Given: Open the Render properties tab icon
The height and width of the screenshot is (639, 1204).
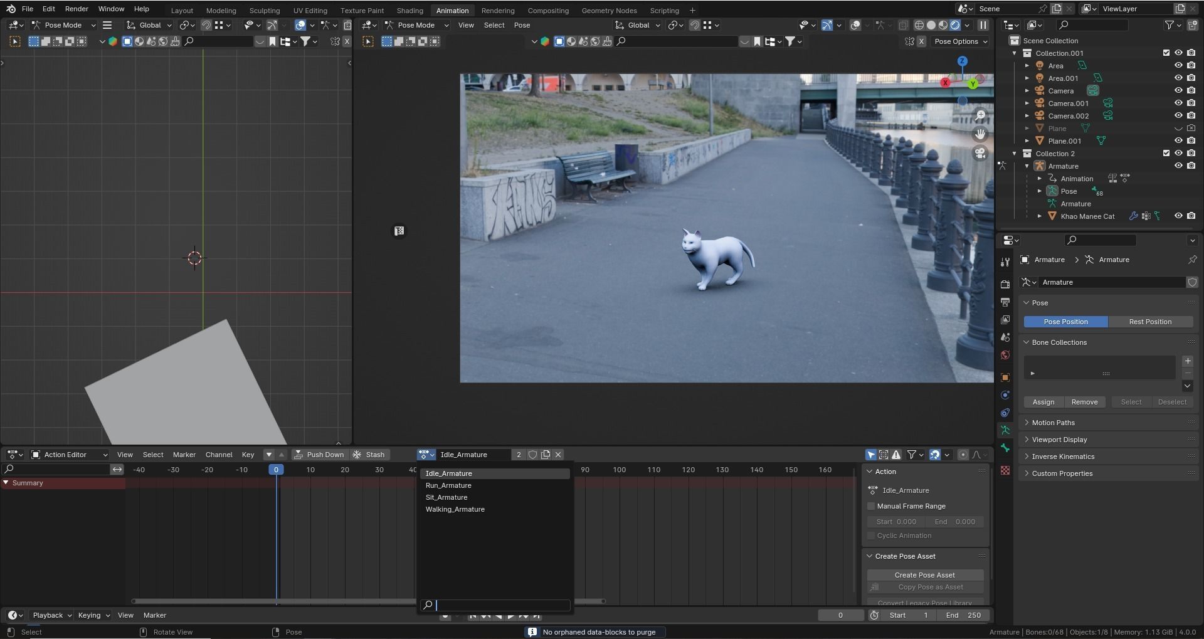Looking at the screenshot, I should pos(1005,285).
